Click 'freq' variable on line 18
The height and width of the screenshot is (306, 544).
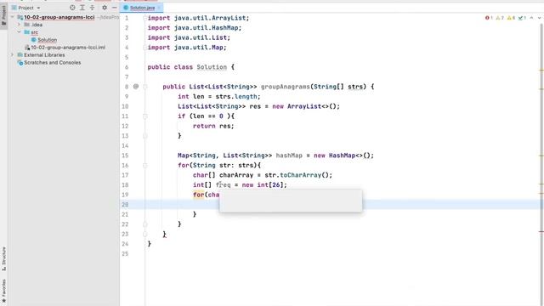tap(224, 185)
